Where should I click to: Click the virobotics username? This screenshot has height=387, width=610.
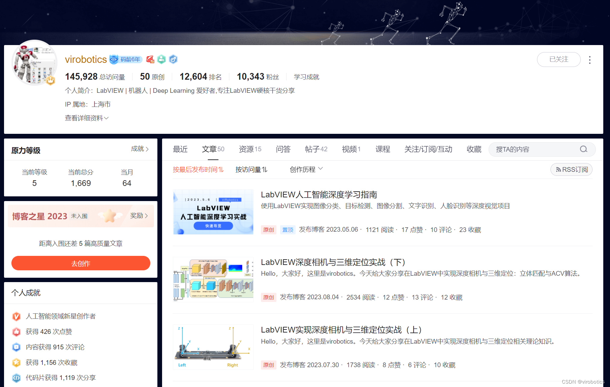point(86,60)
